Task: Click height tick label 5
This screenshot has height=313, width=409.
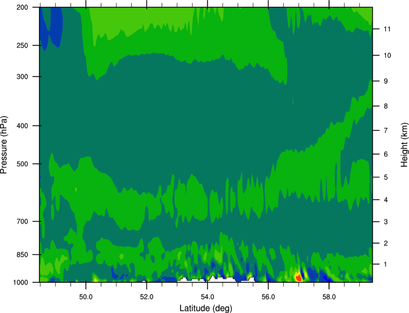Action: click(386, 177)
